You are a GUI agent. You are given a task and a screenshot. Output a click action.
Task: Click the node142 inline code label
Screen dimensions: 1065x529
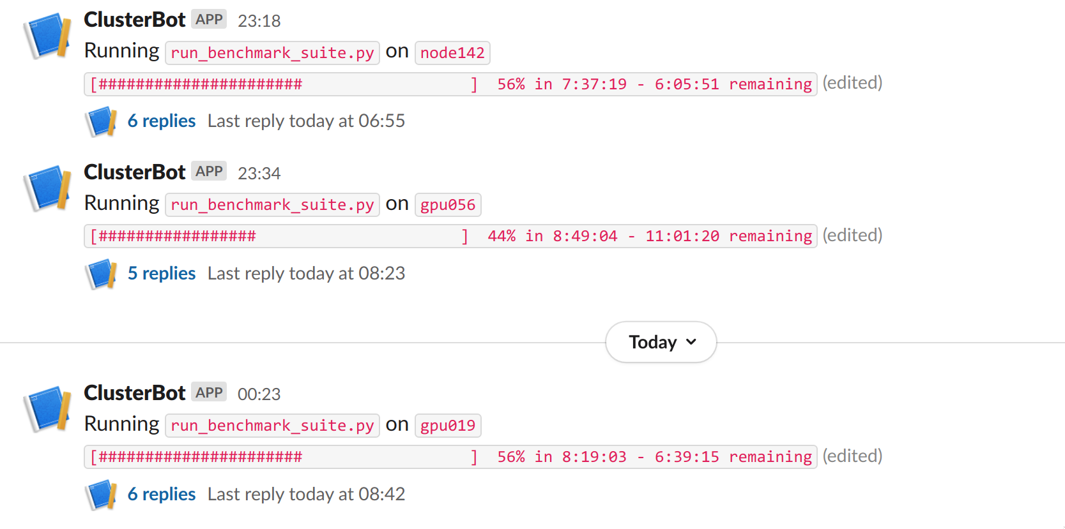click(452, 52)
